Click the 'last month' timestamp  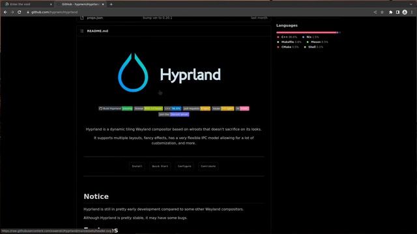[259, 18]
